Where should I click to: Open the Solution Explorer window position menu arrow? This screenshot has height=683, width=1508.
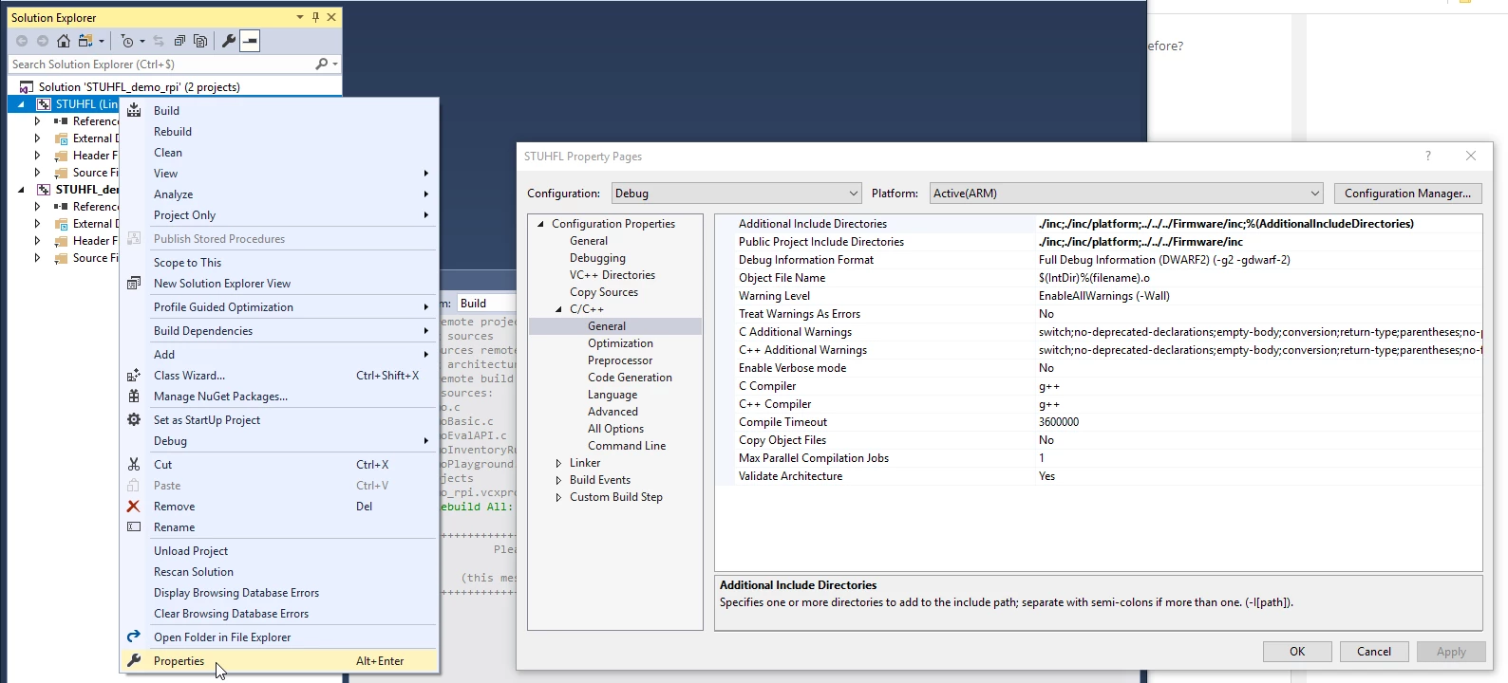pos(300,17)
